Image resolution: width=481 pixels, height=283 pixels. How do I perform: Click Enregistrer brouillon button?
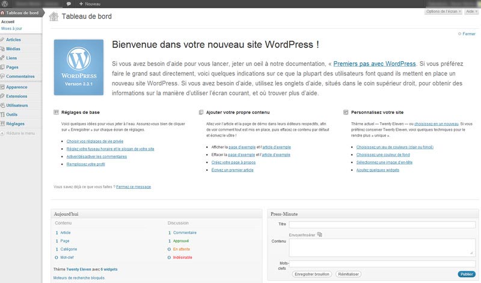(x=312, y=274)
